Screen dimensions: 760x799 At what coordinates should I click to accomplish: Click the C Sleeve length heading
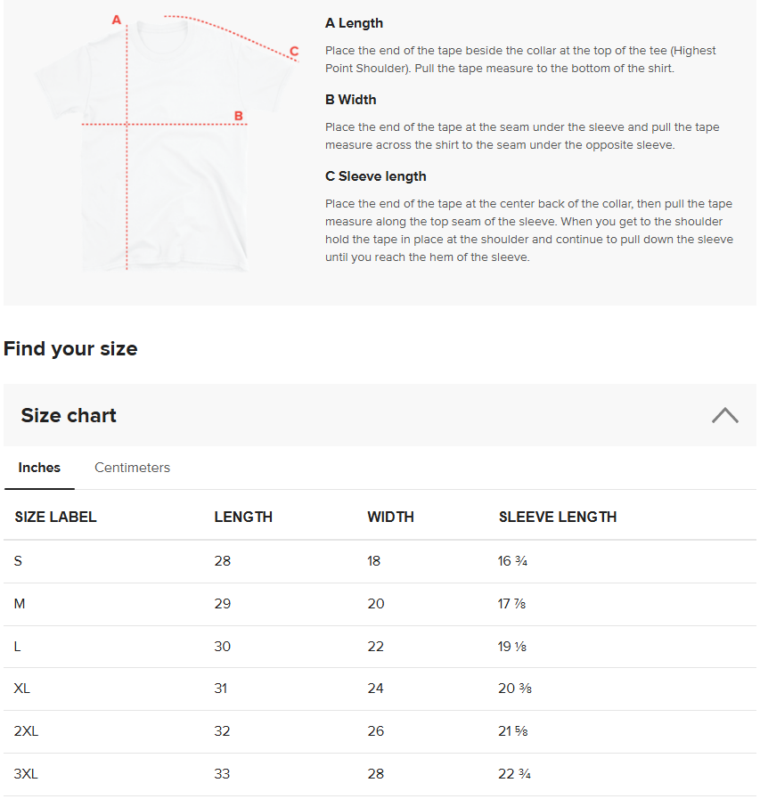[x=376, y=176]
